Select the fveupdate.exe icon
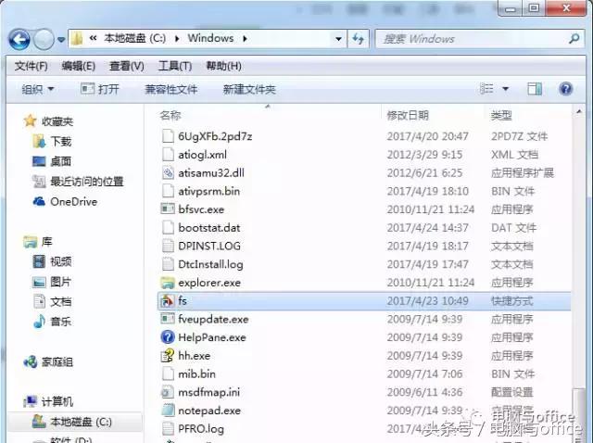This screenshot has width=593, height=443. coord(168,319)
